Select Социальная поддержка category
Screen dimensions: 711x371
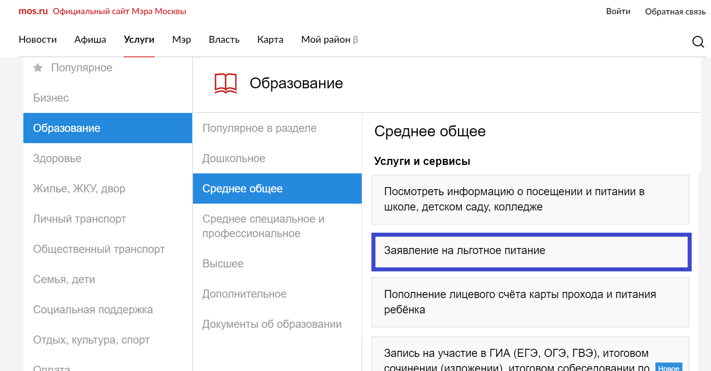click(93, 310)
